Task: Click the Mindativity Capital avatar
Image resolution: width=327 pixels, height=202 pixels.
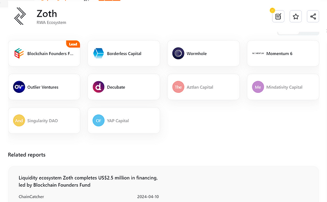Action: coord(258,87)
